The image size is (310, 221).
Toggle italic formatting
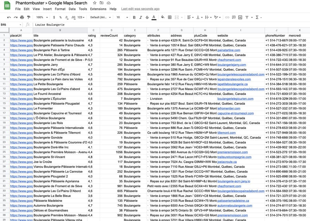pos(141,17)
